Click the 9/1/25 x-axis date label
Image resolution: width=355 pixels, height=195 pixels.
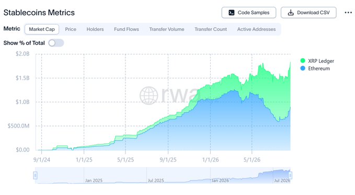coord(168,159)
